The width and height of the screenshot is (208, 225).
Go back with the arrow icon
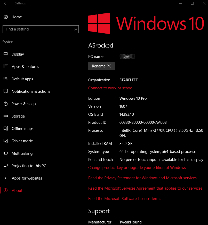pyautogui.click(x=6, y=3)
